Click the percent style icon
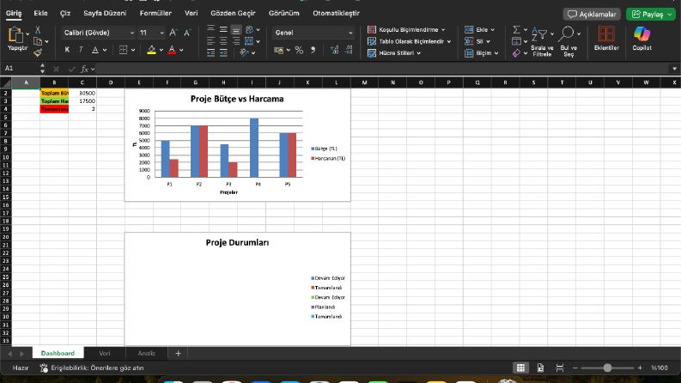This screenshot has height=383, width=681. click(x=299, y=51)
